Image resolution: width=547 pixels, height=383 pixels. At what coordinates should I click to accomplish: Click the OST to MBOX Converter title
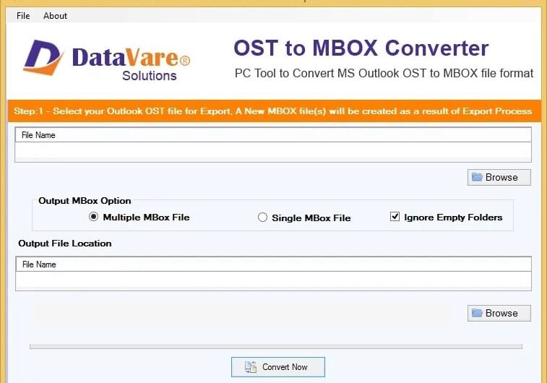click(361, 48)
